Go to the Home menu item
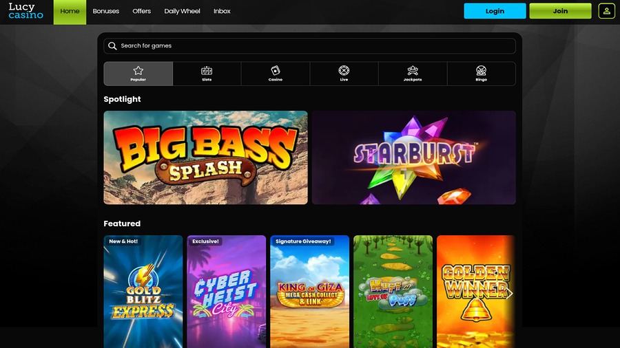 tap(70, 12)
